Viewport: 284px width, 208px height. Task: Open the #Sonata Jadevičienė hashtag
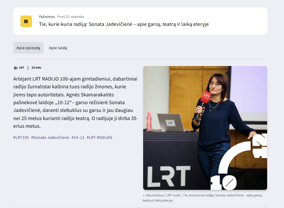(x=50, y=137)
